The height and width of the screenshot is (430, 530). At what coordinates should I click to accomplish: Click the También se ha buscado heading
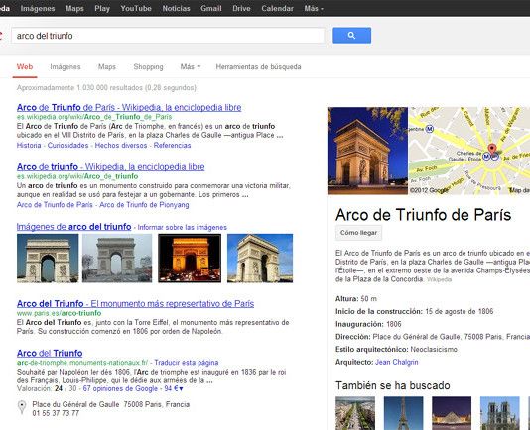tap(393, 385)
